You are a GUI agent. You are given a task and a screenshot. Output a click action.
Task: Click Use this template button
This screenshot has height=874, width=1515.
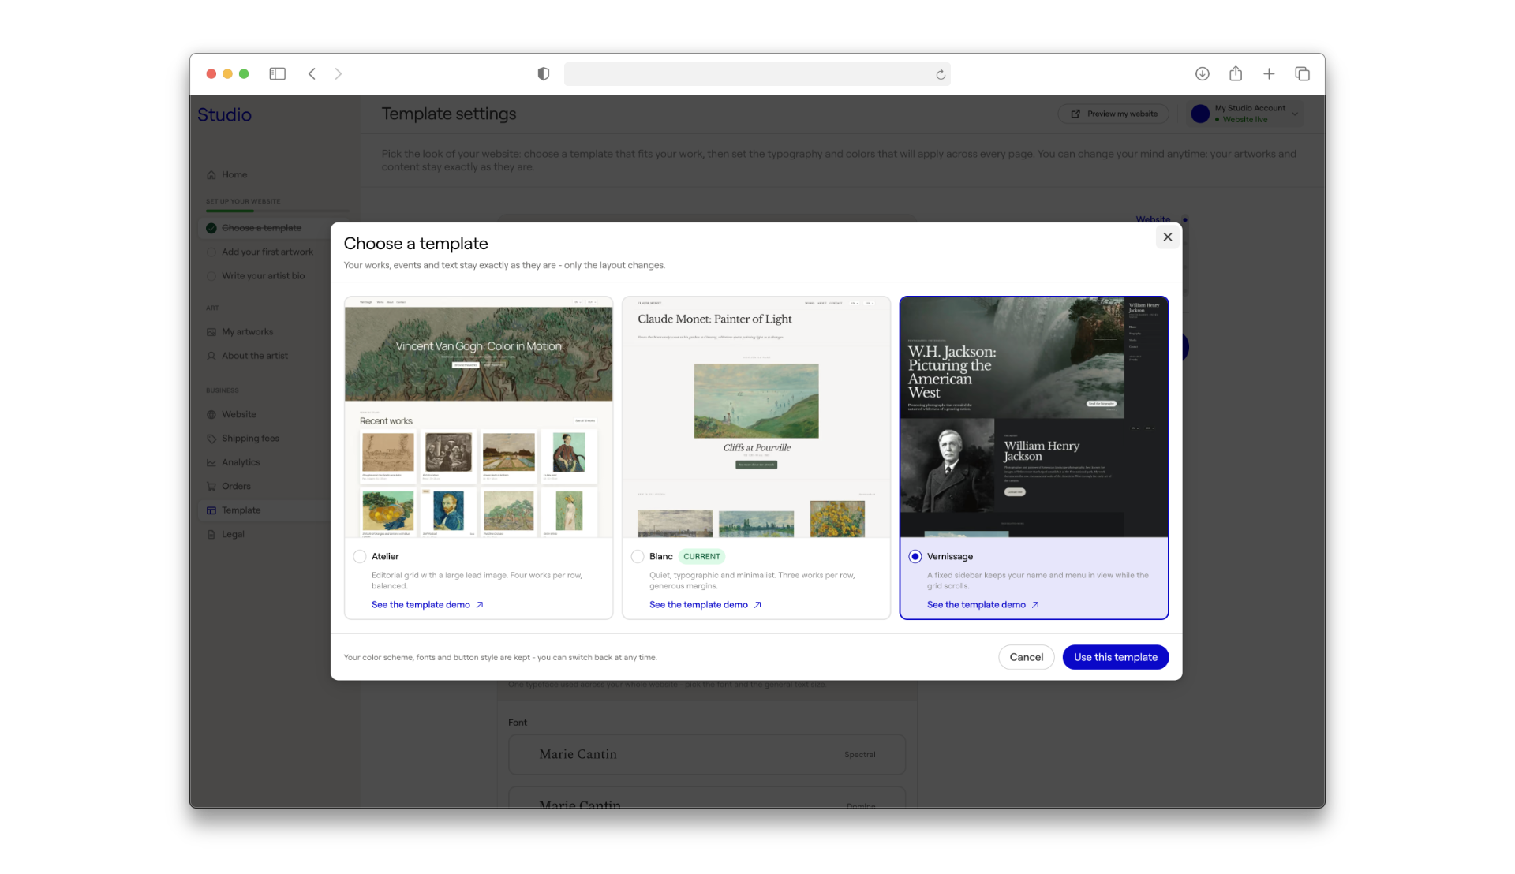click(1115, 657)
